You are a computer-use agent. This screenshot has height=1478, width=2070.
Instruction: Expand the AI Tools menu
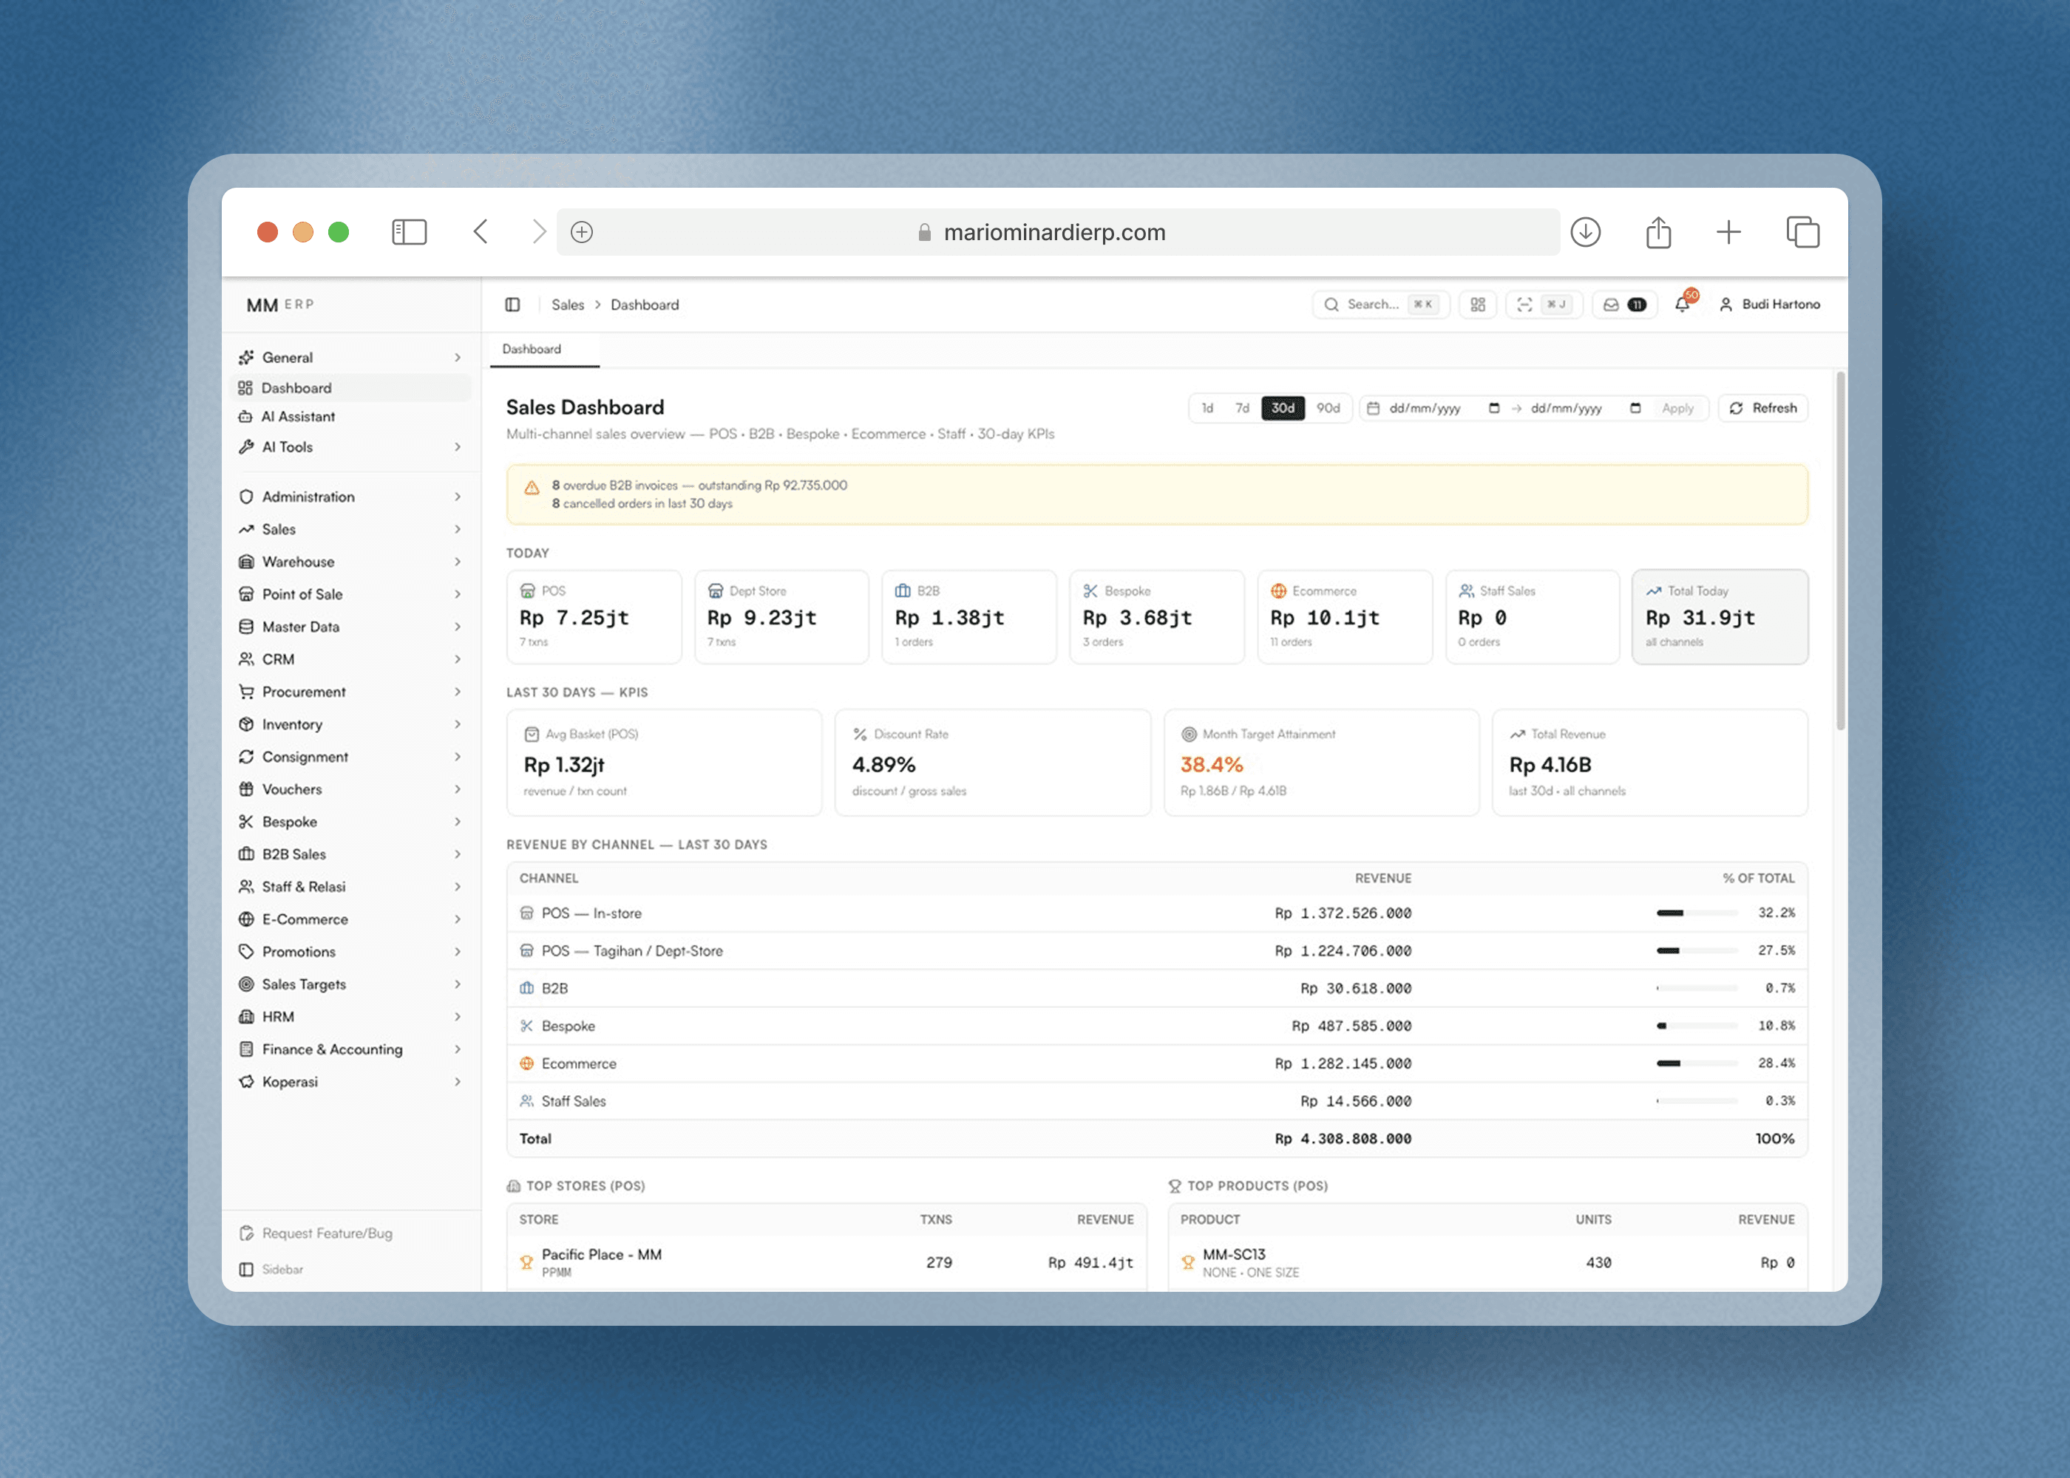pos(351,447)
